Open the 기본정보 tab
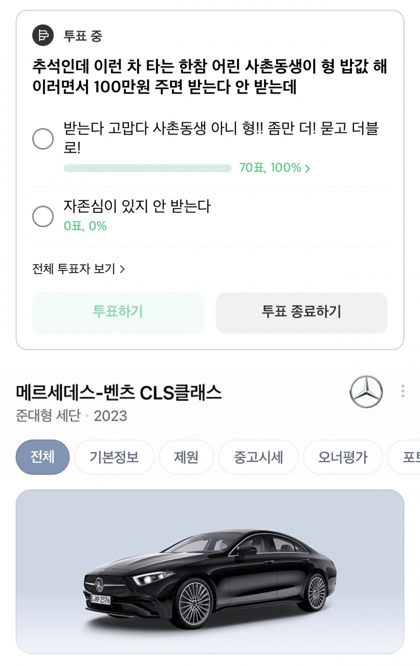This screenshot has width=420, height=666. [x=114, y=457]
